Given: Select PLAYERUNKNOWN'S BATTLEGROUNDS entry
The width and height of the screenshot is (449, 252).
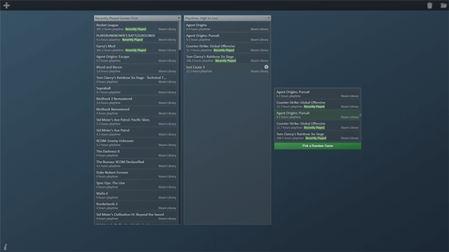Looking at the screenshot, I should (136, 38).
